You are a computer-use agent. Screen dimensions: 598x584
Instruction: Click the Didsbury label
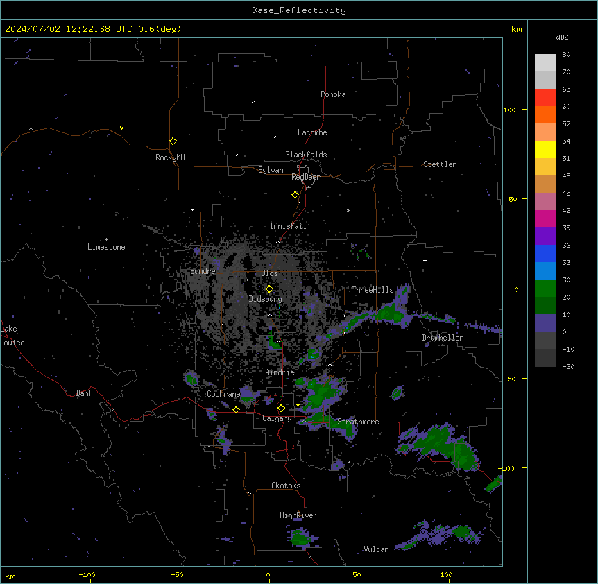coord(266,299)
